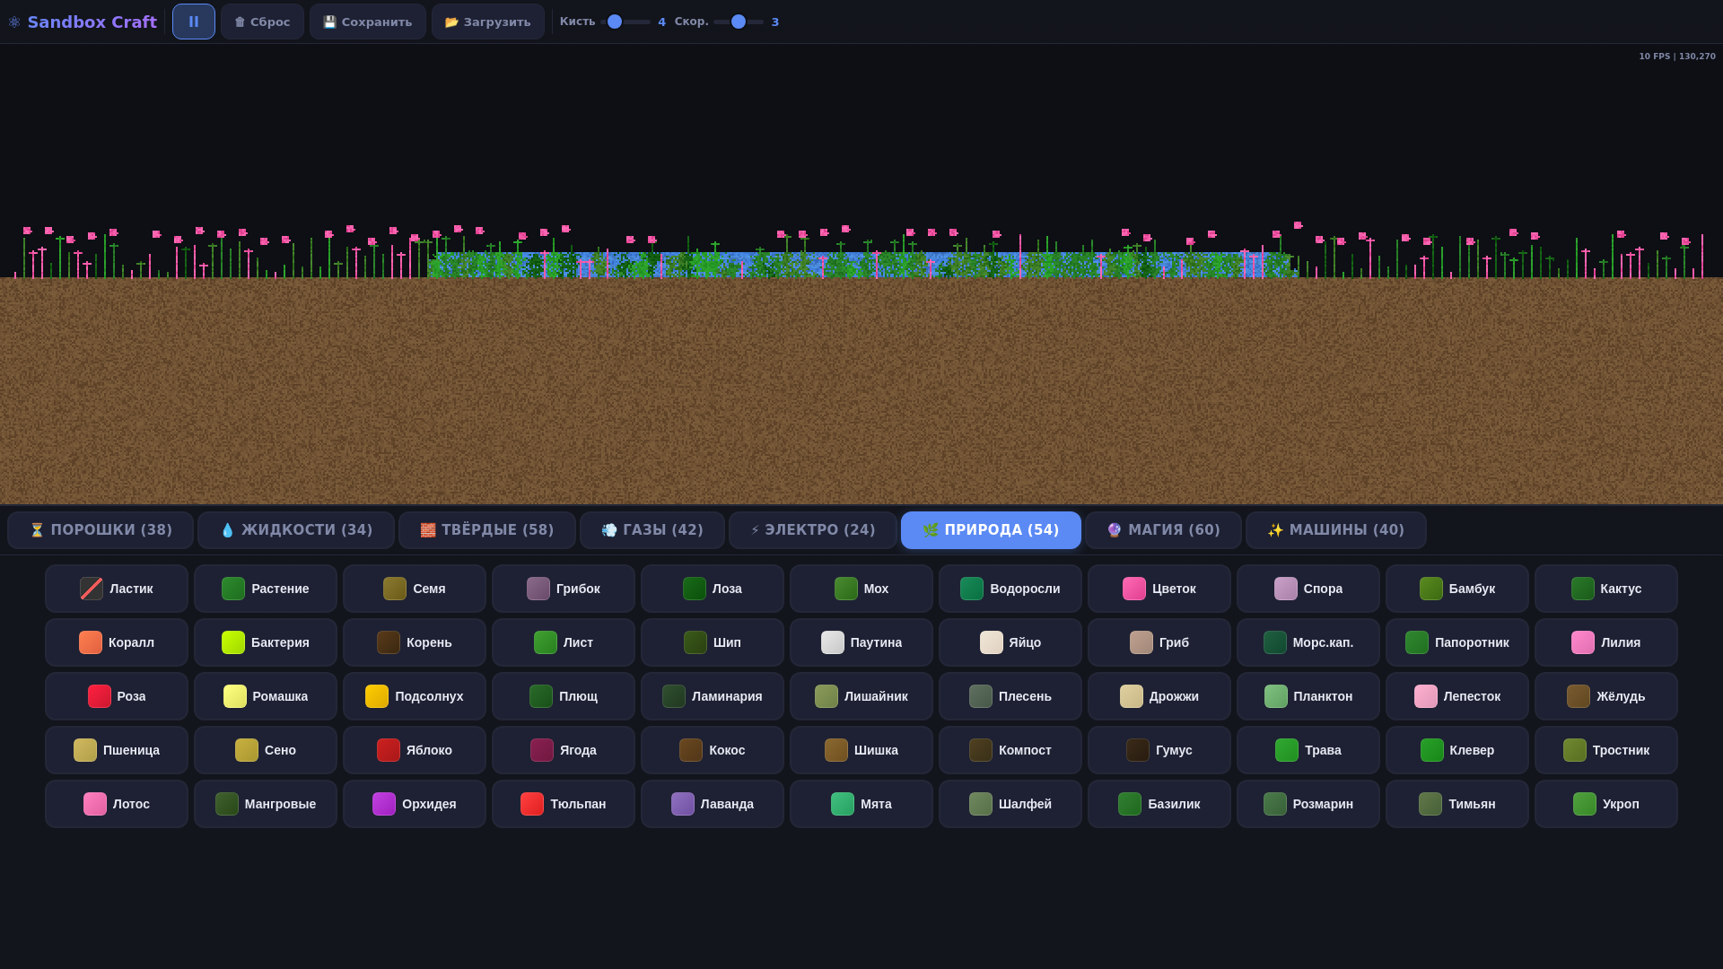Select the Кокос element
The height and width of the screenshot is (969, 1723).
click(x=713, y=750)
